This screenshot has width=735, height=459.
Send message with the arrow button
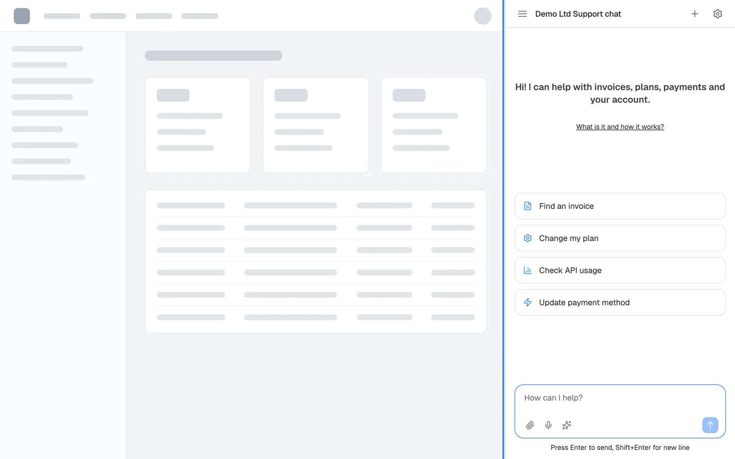point(710,425)
